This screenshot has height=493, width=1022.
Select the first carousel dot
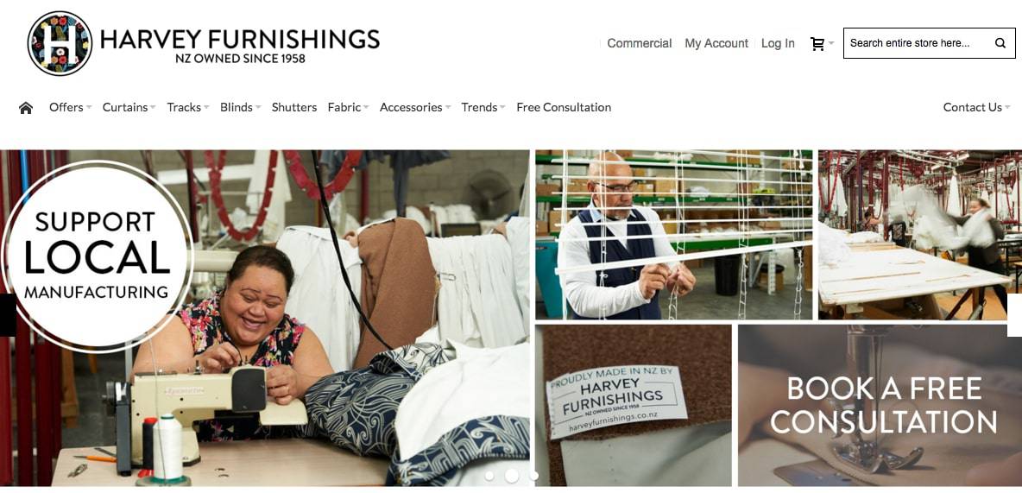tap(489, 476)
